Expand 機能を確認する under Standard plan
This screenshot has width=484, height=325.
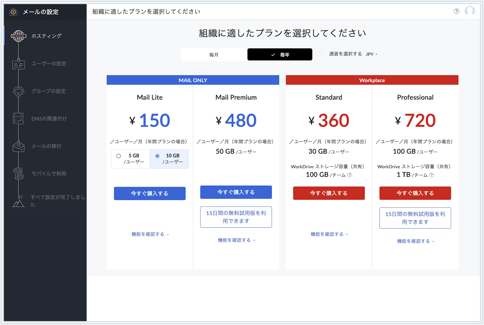click(329, 234)
